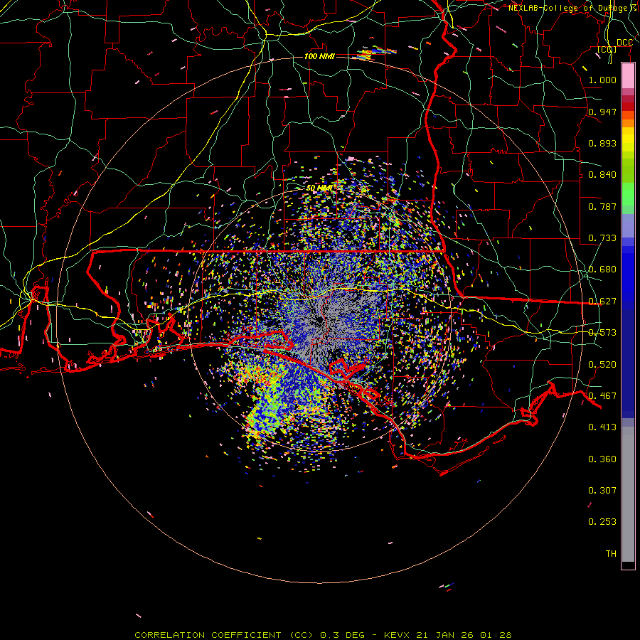Screen dimensions: 640x640
Task: Click the 0.627 scale value
Action: click(x=602, y=302)
